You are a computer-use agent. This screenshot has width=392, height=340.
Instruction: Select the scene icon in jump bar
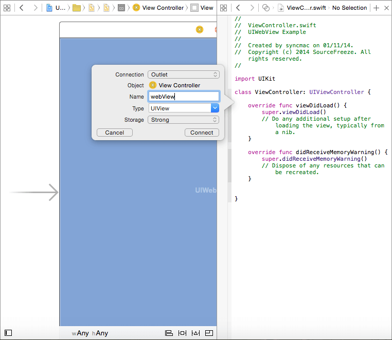(x=121, y=8)
